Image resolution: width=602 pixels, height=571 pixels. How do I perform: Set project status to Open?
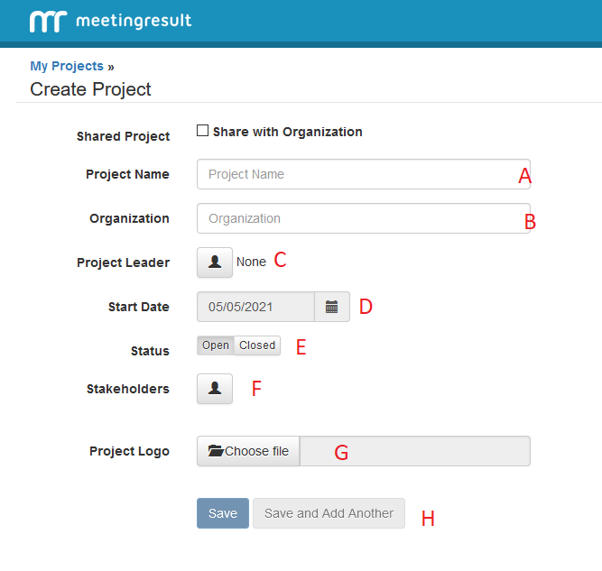pyautogui.click(x=216, y=345)
